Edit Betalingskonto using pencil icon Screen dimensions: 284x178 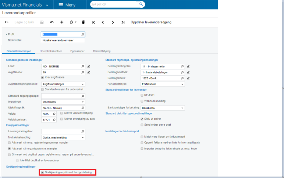(188, 78)
